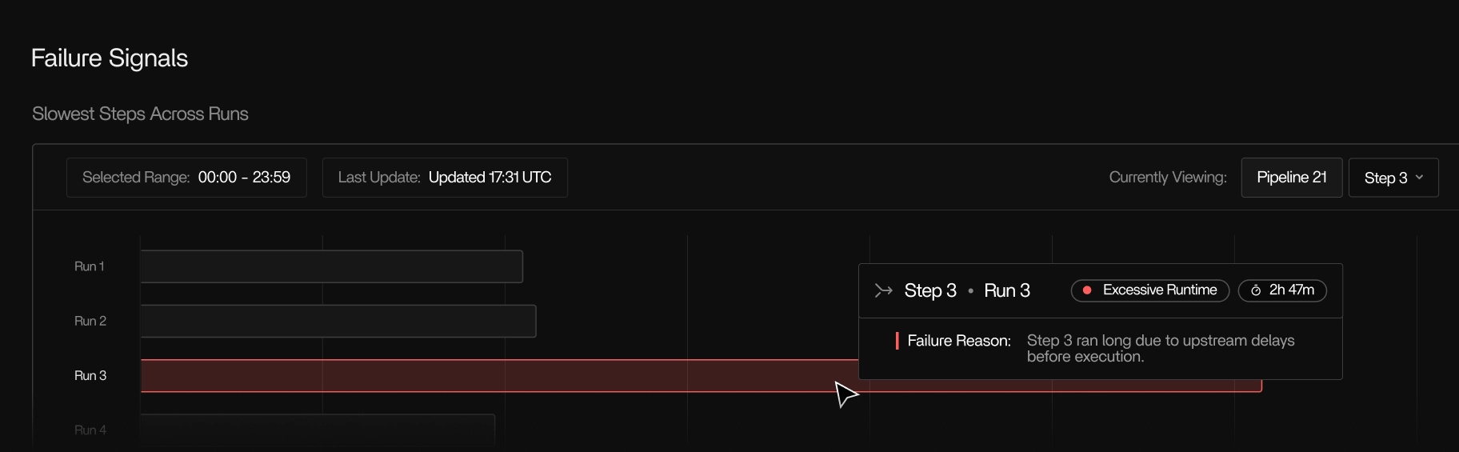Viewport: 1459px width, 452px height.
Task: Click the Failure Reason description text
Action: 1161,349
